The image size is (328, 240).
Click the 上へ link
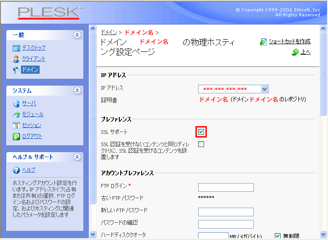(305, 52)
